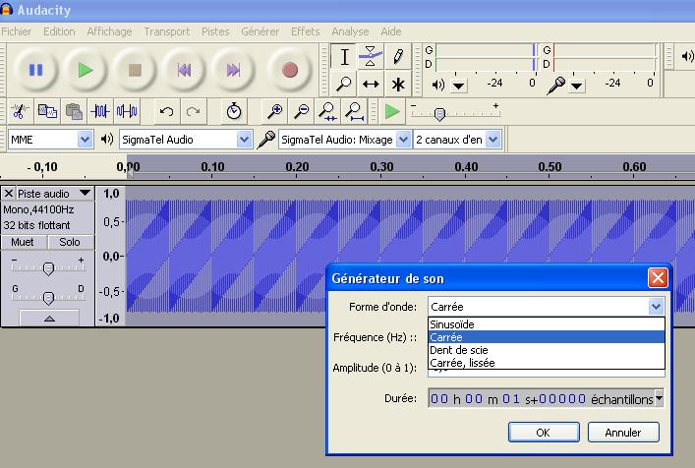Click the playback speed slider handle
Viewport: 695px width, 468px height.
(439, 115)
